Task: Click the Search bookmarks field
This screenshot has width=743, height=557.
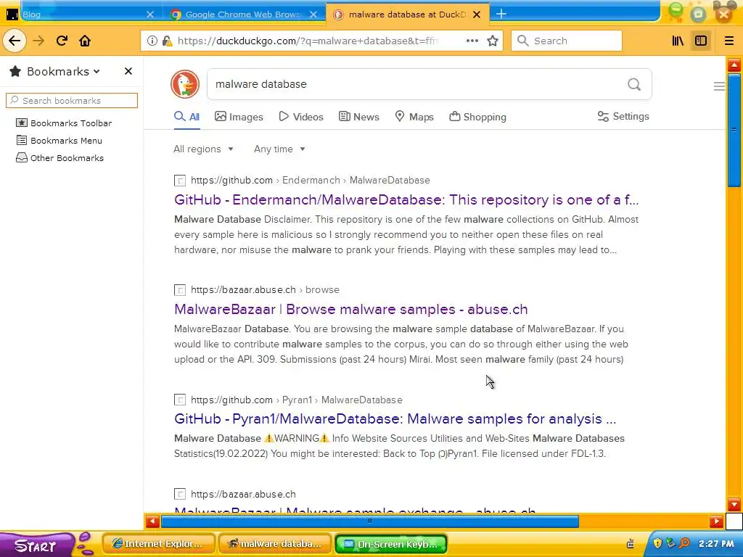Action: 72,100
